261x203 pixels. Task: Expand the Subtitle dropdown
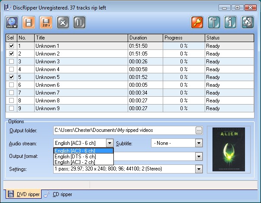point(199,143)
